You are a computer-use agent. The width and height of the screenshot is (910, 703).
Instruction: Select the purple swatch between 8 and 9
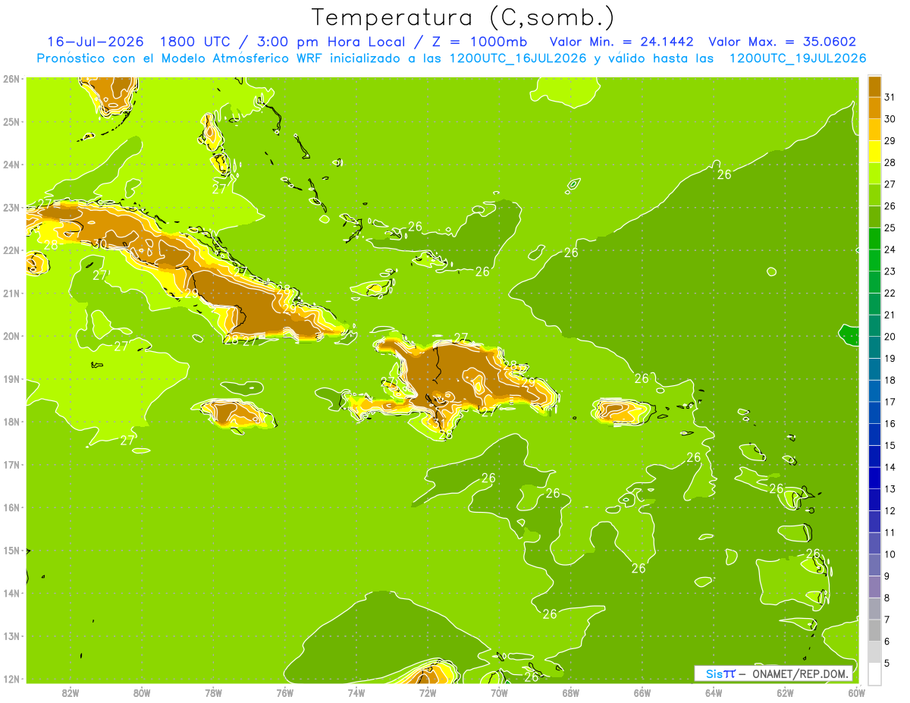(874, 586)
